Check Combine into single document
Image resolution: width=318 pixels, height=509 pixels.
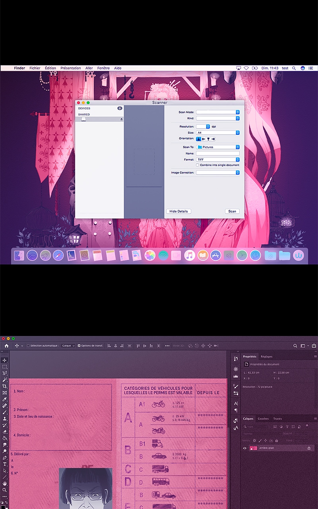pyautogui.click(x=197, y=165)
